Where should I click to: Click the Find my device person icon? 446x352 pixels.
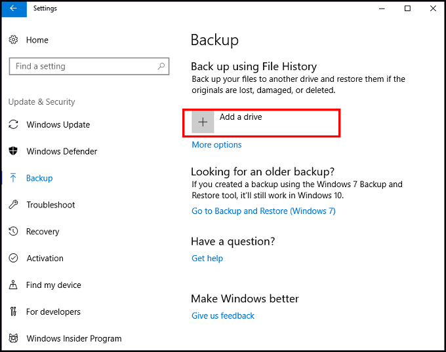tap(13, 285)
